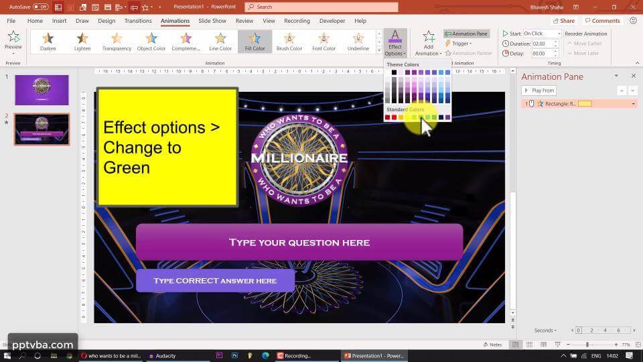Apply the Line Color animation

point(220,42)
